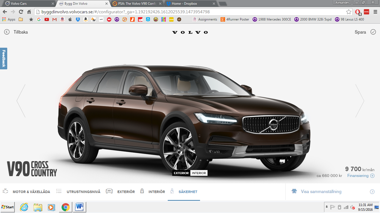Screen dimensions: 380x213
Task: Bookmark this page with star icon
Action: (349, 12)
